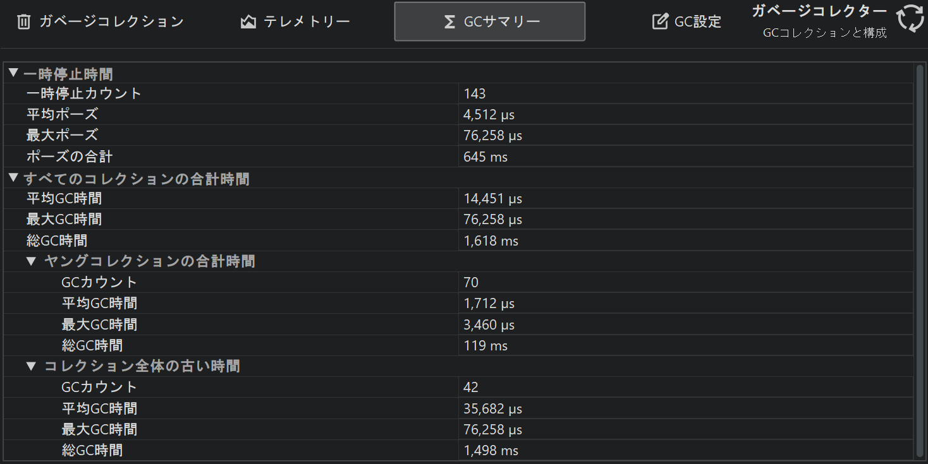928x464 pixels.
Task: Open the ガベージコレクション tab
Action: coord(101,22)
